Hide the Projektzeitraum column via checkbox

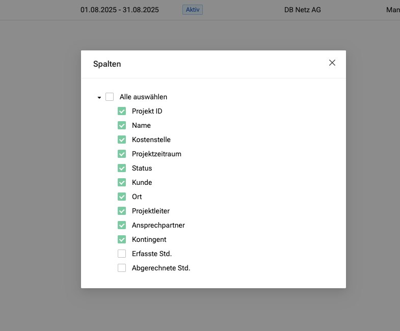pos(122,154)
